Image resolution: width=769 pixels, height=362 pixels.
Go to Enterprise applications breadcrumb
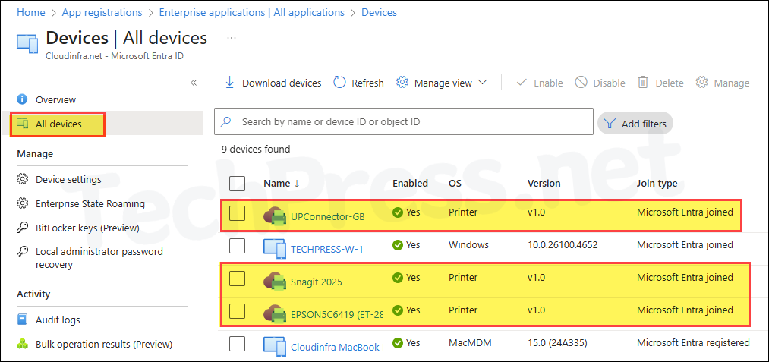click(x=252, y=12)
